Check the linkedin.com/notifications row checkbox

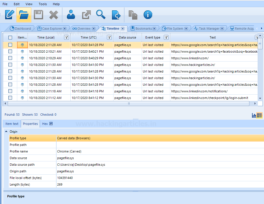tap(10, 91)
